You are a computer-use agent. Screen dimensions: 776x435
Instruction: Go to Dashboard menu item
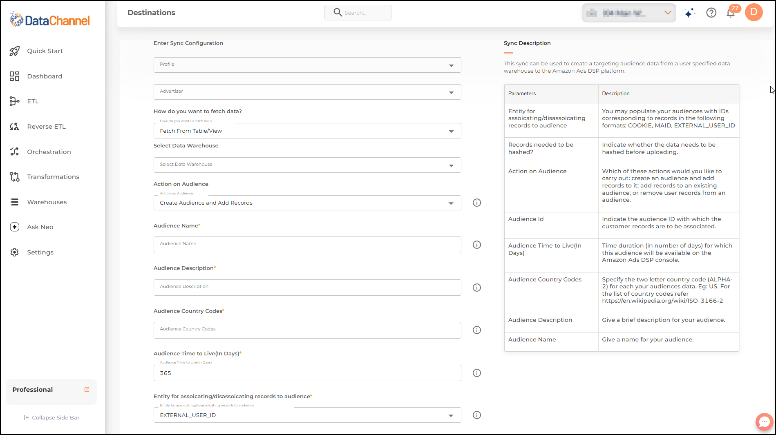[x=45, y=76]
